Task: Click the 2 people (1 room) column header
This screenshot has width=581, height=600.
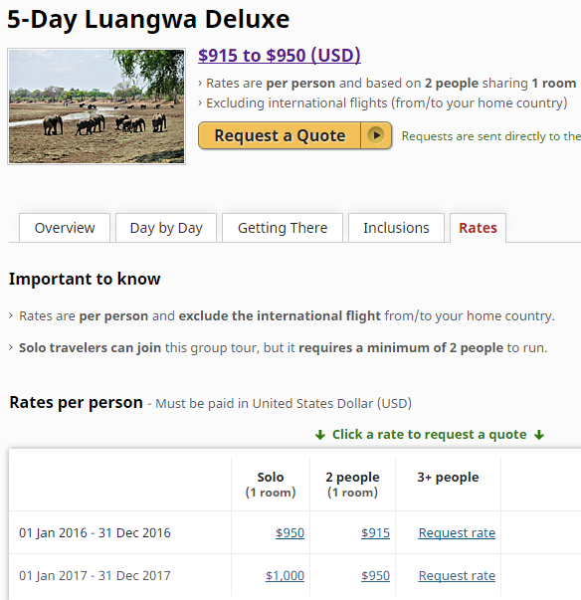Action: (x=352, y=485)
